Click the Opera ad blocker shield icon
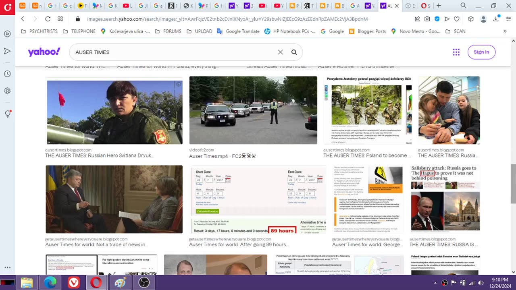The image size is (516, 290). click(437, 19)
